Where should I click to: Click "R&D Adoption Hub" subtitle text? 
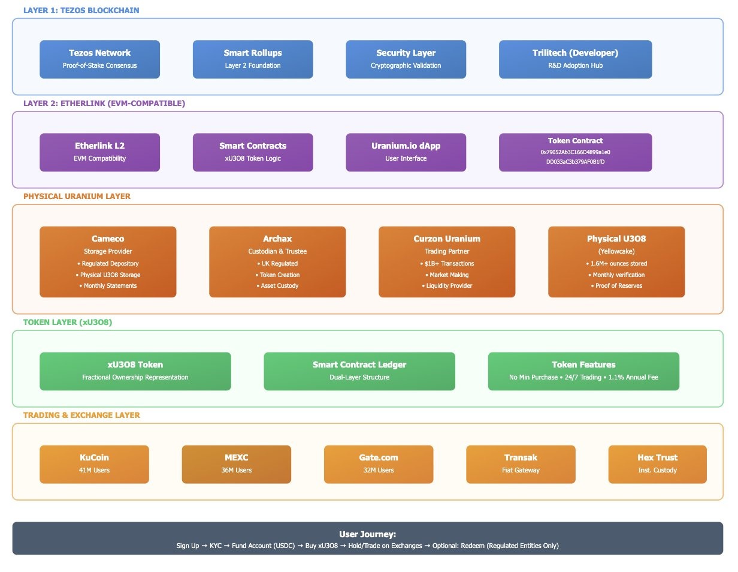click(x=575, y=65)
